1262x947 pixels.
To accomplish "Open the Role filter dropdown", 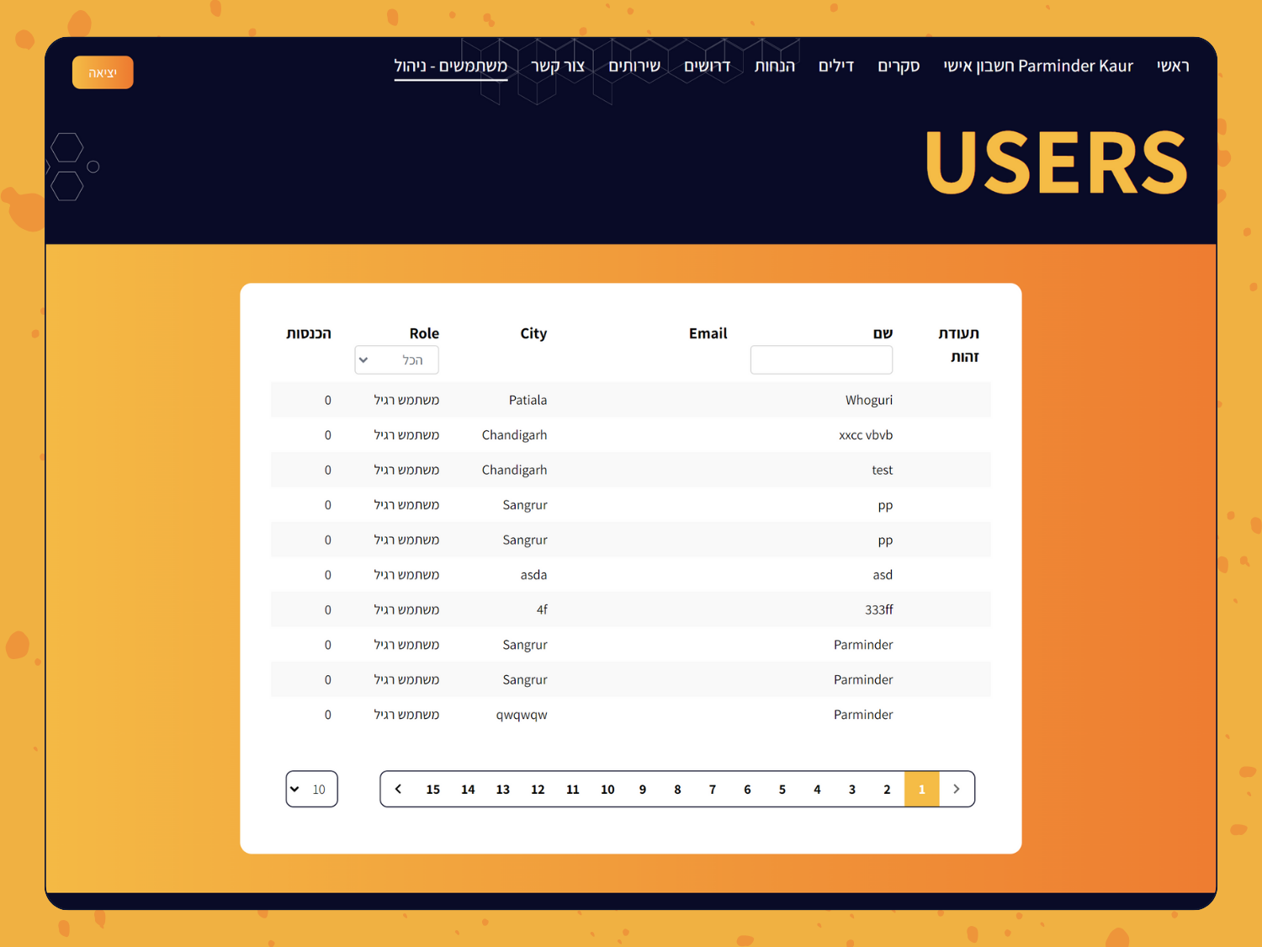I will [x=396, y=360].
